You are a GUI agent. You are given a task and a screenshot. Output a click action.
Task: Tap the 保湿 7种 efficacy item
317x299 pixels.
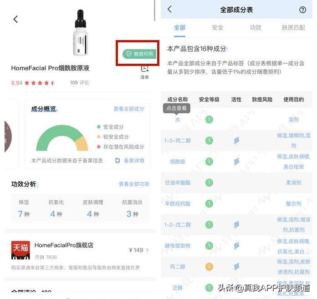click(x=24, y=208)
